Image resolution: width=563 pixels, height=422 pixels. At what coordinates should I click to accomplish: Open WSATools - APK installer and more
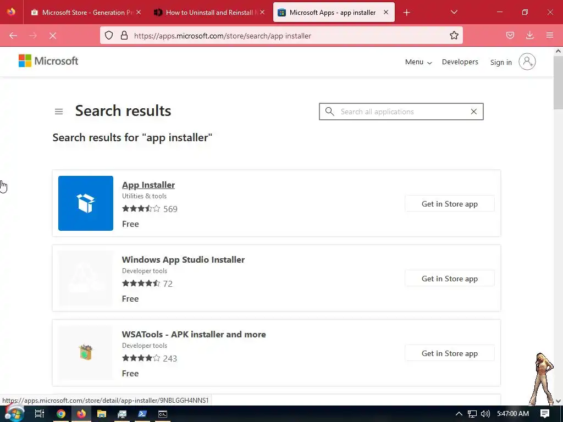(x=194, y=335)
